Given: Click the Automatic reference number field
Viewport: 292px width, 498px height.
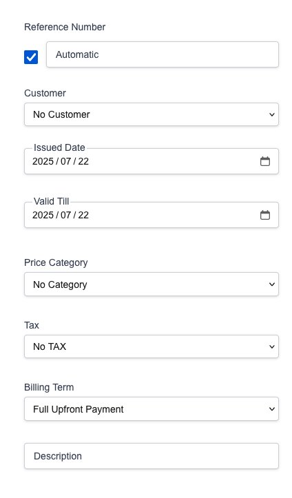Looking at the screenshot, I should click(163, 54).
